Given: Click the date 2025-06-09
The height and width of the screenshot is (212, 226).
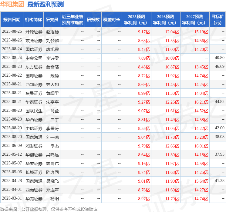Looking at the screenshot, I should pos(12,145).
